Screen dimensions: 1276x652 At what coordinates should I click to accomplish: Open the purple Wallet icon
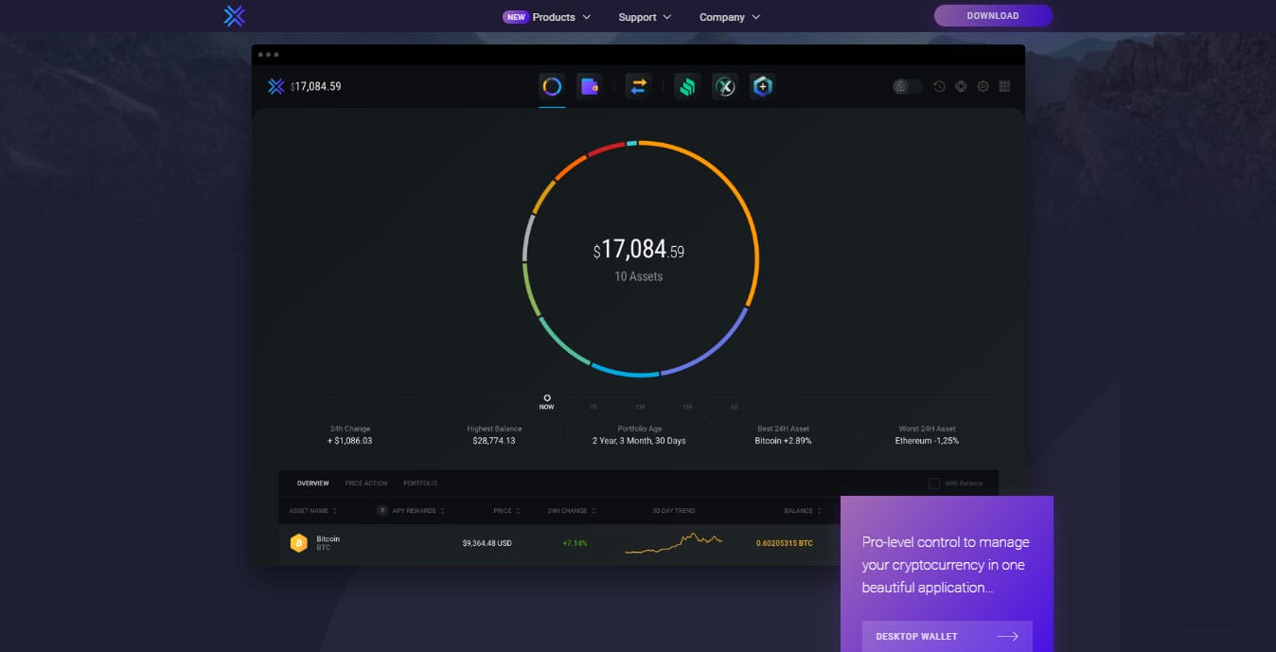point(590,86)
